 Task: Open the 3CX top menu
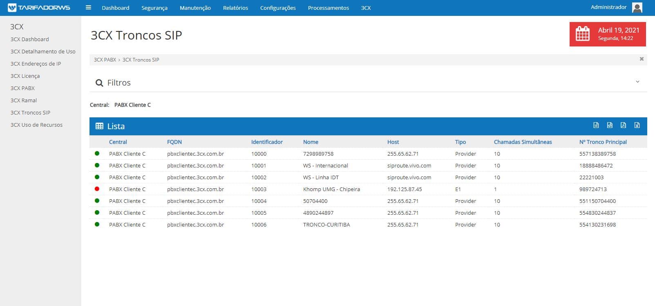366,8
